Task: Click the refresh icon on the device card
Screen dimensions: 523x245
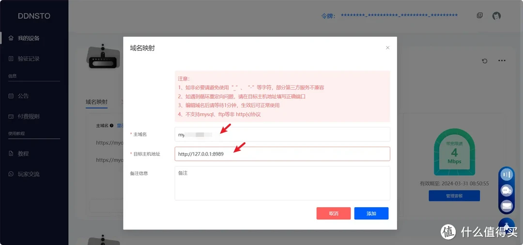Action: [x=485, y=61]
